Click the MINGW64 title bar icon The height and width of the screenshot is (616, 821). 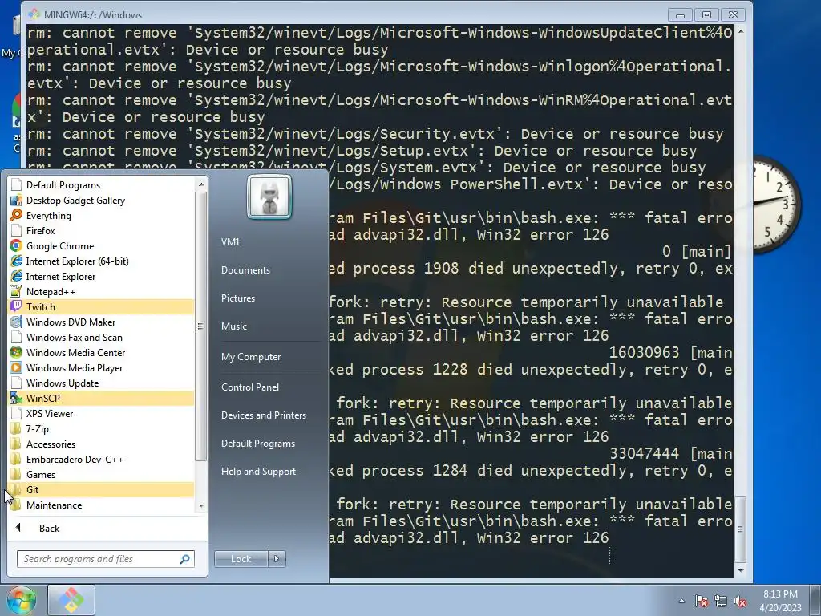(x=34, y=14)
